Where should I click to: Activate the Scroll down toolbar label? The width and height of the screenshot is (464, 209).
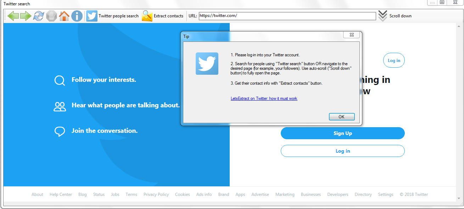(x=400, y=16)
